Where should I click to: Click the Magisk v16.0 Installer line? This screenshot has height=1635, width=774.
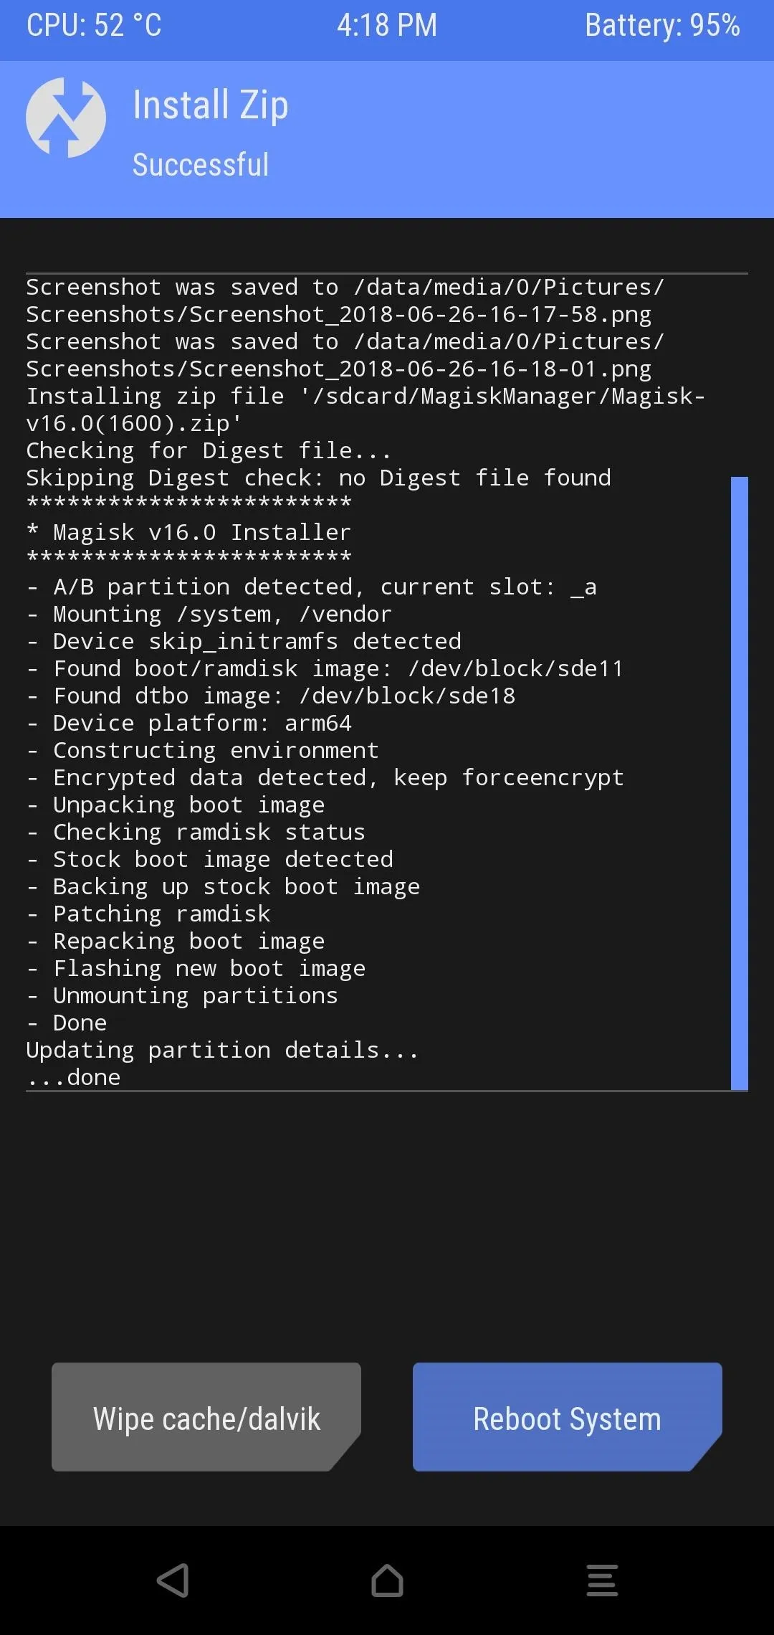tap(189, 532)
